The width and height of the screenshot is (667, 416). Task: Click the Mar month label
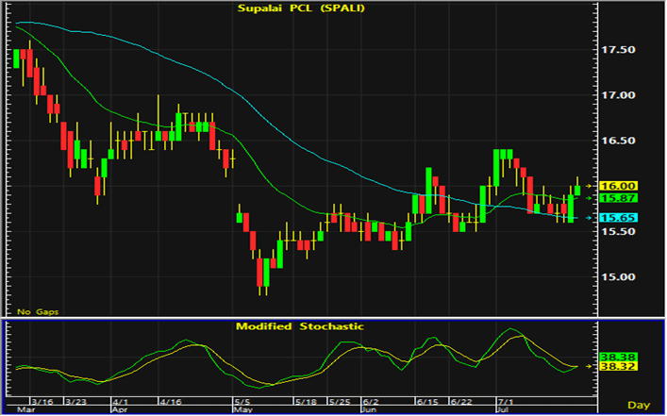[25, 409]
